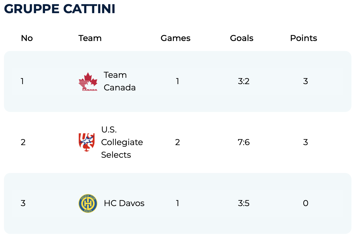Screen dimensions: 357x235
Task: Open the U.S. Collegiate Selects team name
Action: click(x=122, y=142)
